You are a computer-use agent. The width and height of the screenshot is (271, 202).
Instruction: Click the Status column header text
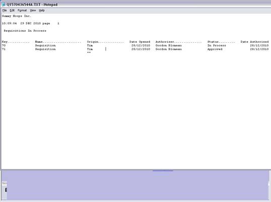[x=213, y=42]
